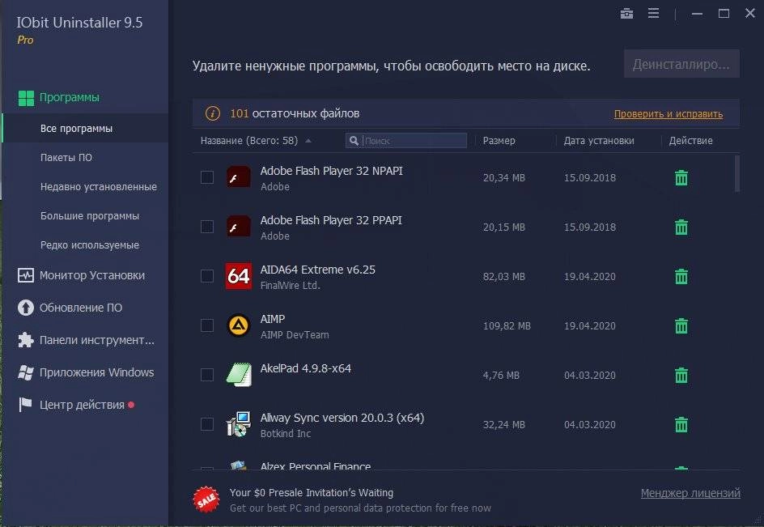Click the search magnifier icon
Image resolution: width=764 pixels, height=527 pixels.
354,141
